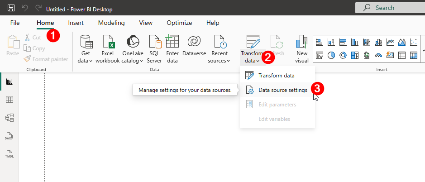Choose Transform data from the dropdown menu
The width and height of the screenshot is (425, 182).
(277, 76)
